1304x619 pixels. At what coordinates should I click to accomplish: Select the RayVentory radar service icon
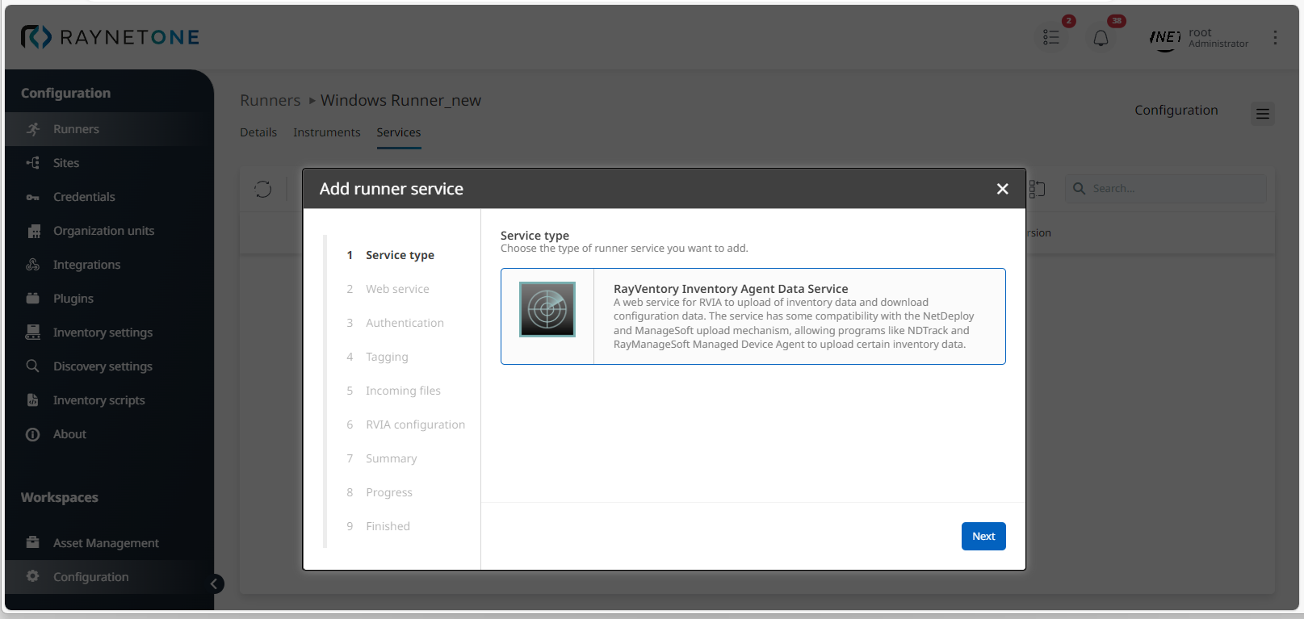pyautogui.click(x=547, y=309)
